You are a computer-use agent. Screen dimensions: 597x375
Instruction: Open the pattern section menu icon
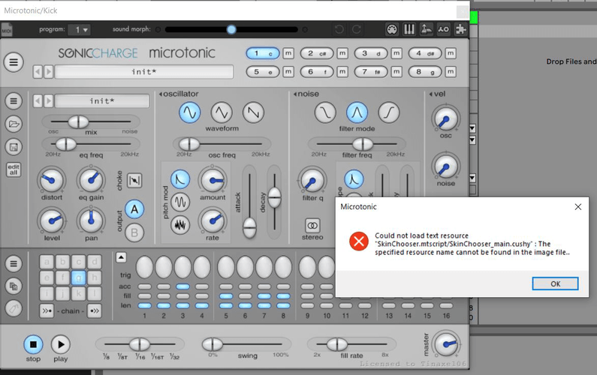point(14,263)
